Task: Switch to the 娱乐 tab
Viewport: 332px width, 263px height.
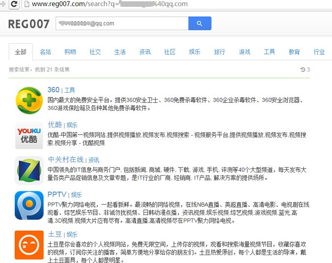Action: coord(194,52)
